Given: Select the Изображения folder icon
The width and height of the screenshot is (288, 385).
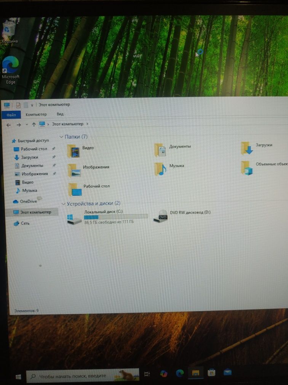Looking at the screenshot, I should [74, 170].
